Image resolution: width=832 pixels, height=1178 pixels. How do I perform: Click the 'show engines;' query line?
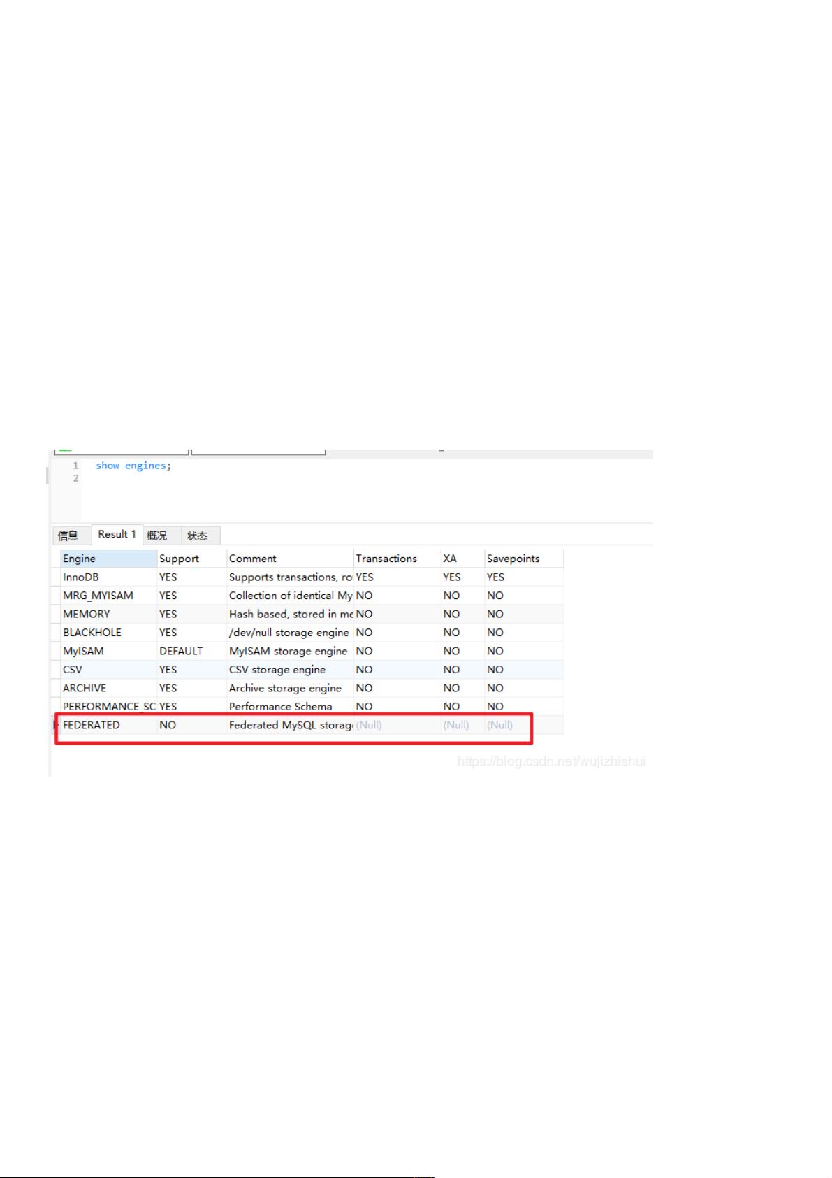point(133,466)
